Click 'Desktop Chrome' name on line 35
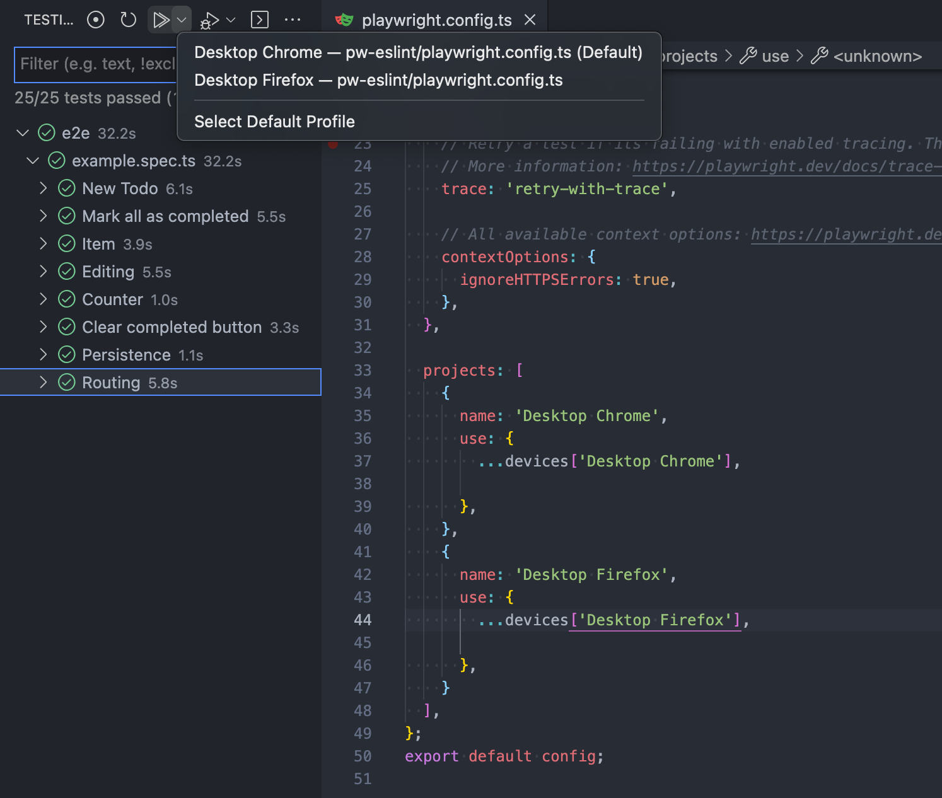942x798 pixels. click(x=587, y=415)
